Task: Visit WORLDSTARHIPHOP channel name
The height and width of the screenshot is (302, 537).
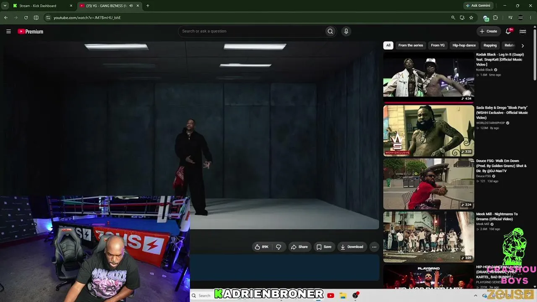Action: 490,123
